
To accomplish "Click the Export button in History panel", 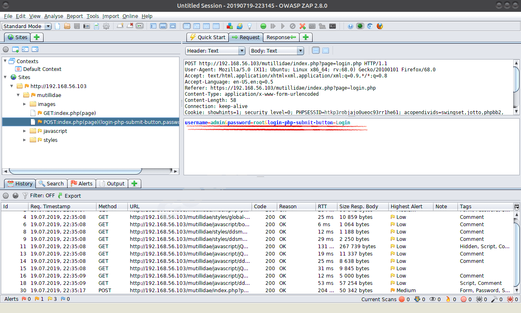I will tap(69, 196).
